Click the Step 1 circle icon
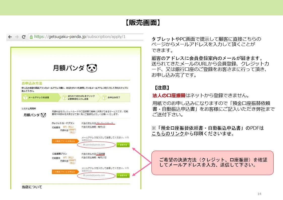Viewport: 283px width, 200px height. point(25,97)
